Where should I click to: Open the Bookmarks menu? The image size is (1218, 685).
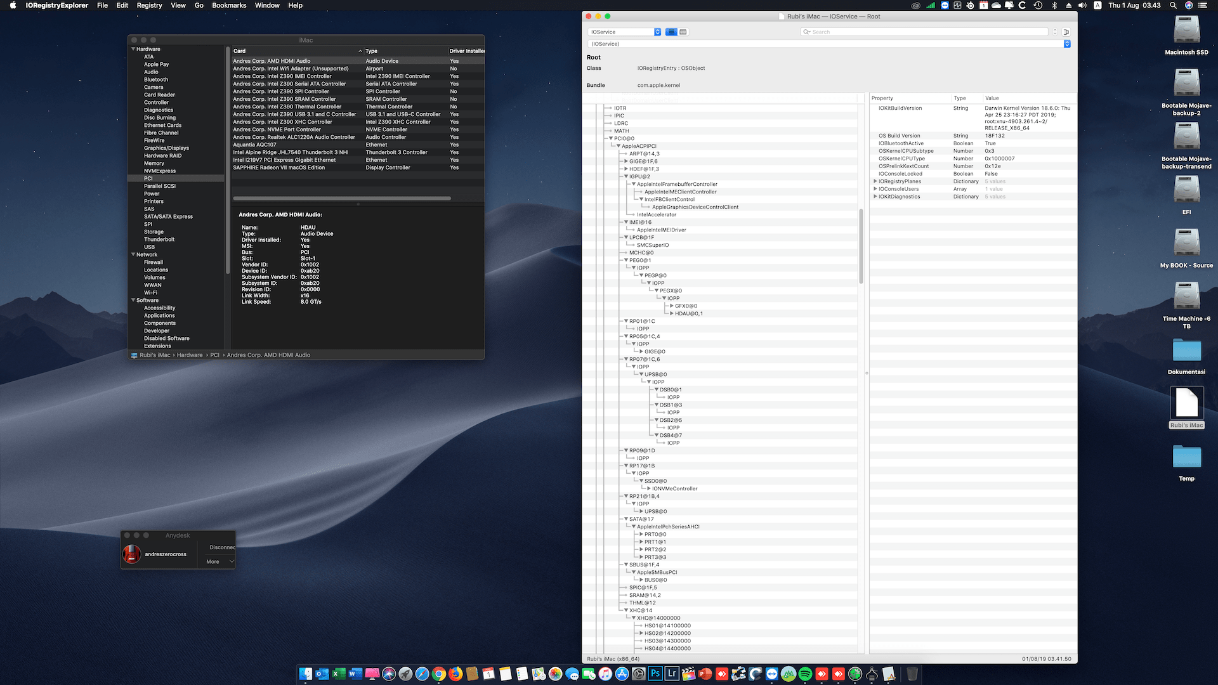pos(229,5)
